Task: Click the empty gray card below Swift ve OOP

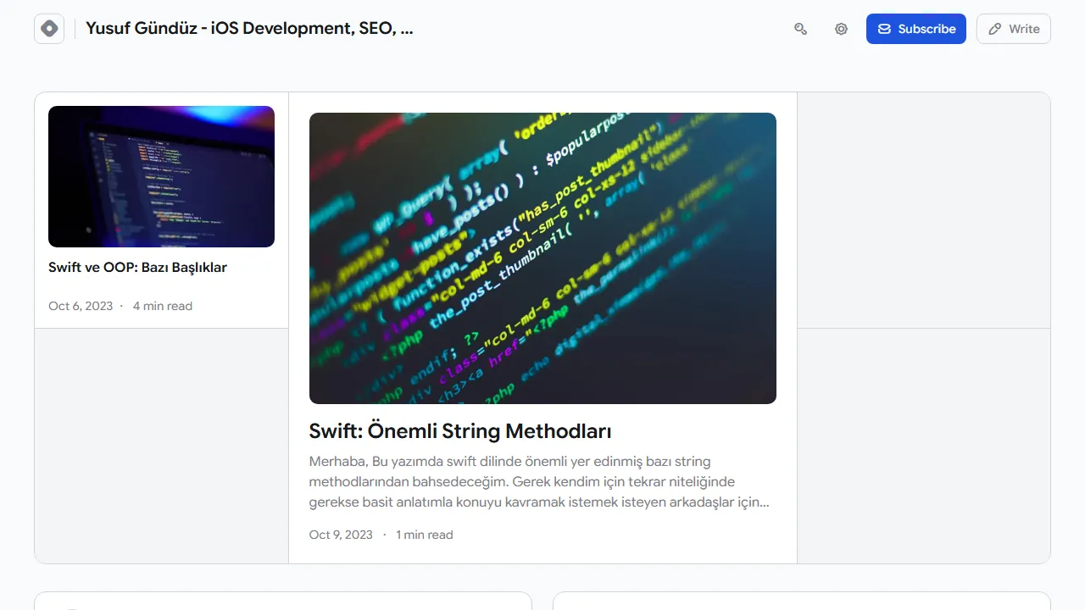Action: click(x=161, y=446)
